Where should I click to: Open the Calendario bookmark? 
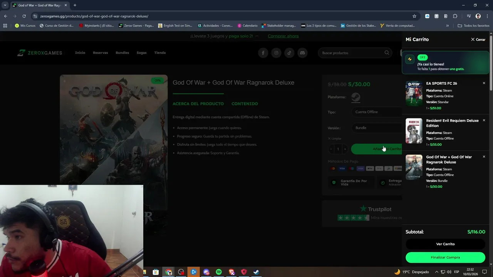247,26
